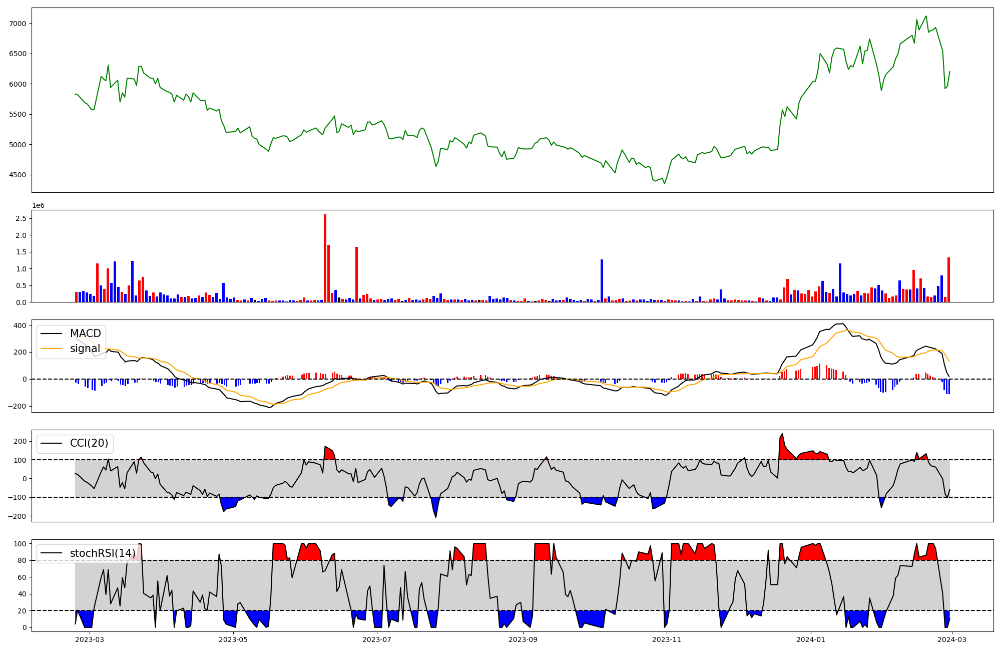This screenshot has width=1001, height=651.
Task: Click the 2024-01 date tick label
Action: [x=810, y=639]
